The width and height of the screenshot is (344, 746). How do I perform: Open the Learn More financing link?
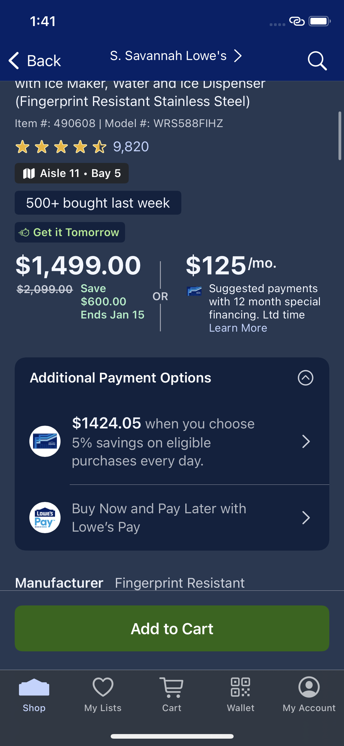tap(238, 328)
